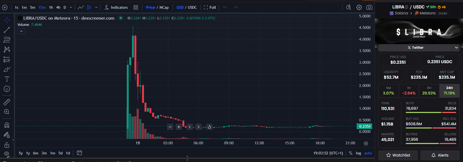Toggle percent scale mode
Screen dimensions: 463x162
pos(351,153)
